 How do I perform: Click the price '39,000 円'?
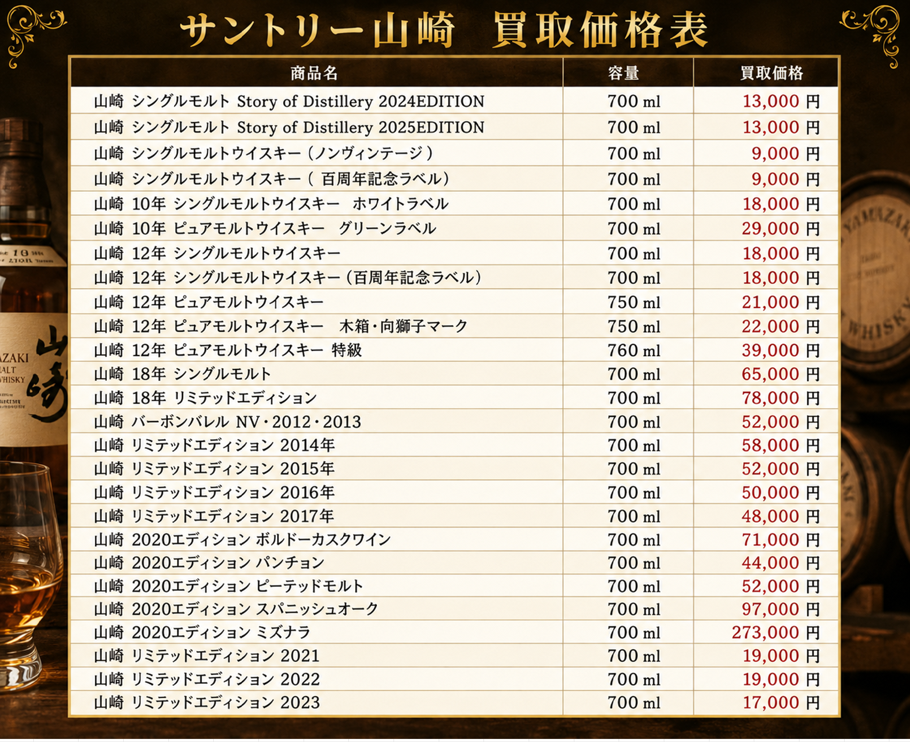[x=781, y=350]
